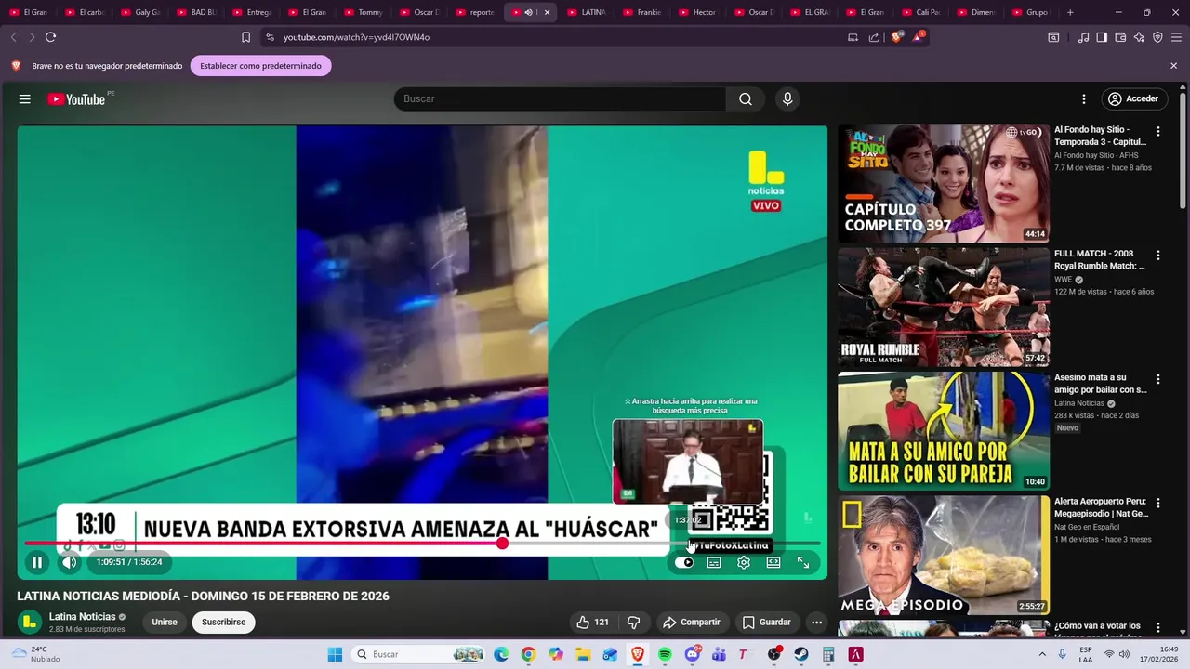Image resolution: width=1190 pixels, height=669 pixels.
Task: Open Steam from the taskbar
Action: coord(800,654)
